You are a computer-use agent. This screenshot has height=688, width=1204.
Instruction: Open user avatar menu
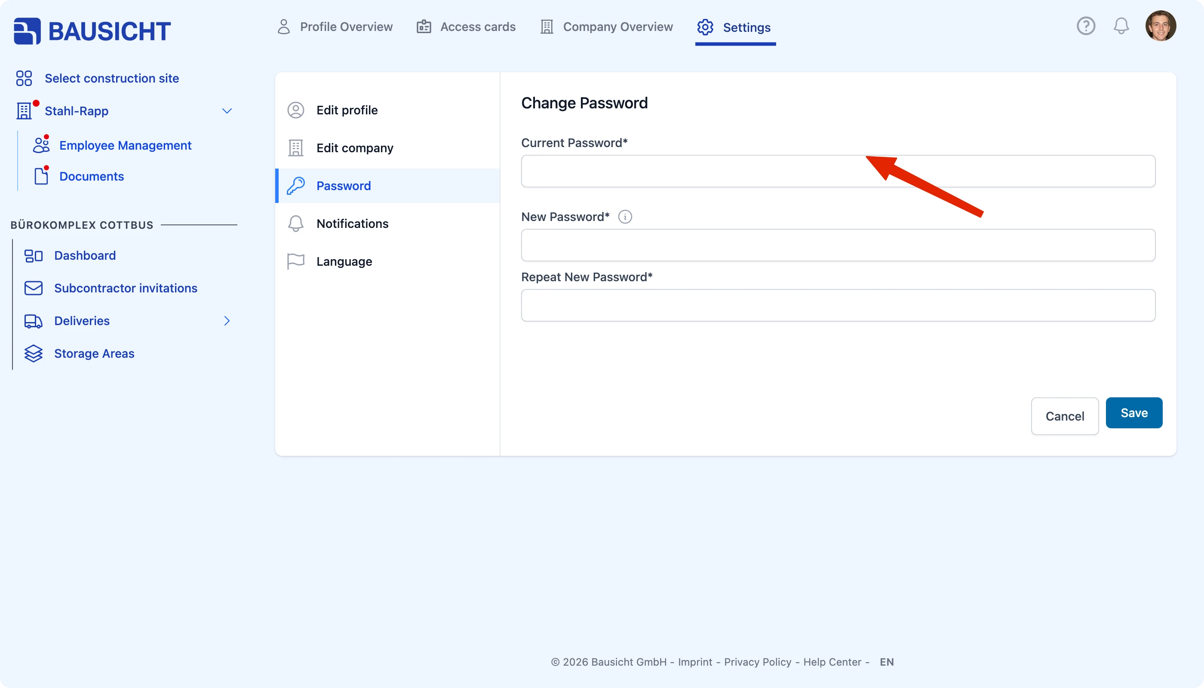click(x=1161, y=26)
